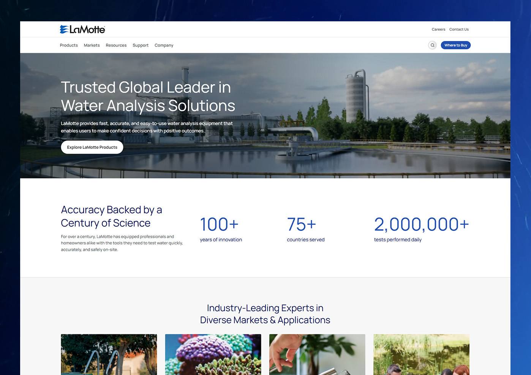531x375 pixels.
Task: Click the 100+ years of innovation stat
Action: coord(220,228)
